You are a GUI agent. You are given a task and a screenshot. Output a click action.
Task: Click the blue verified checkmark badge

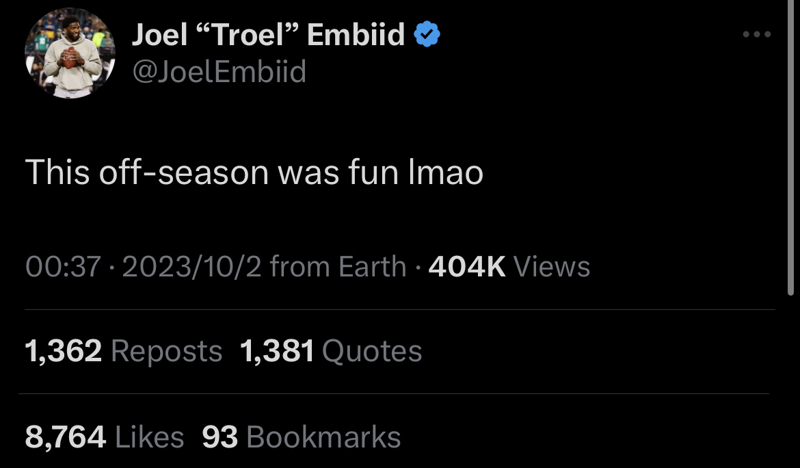coord(427,35)
